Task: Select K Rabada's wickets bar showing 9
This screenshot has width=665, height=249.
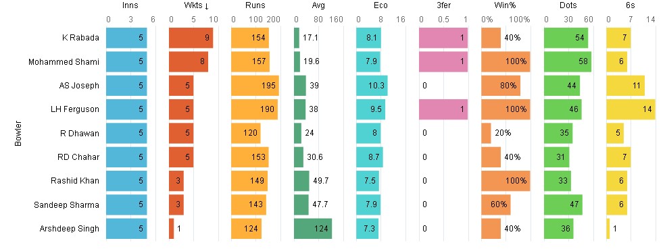Action: coord(191,38)
